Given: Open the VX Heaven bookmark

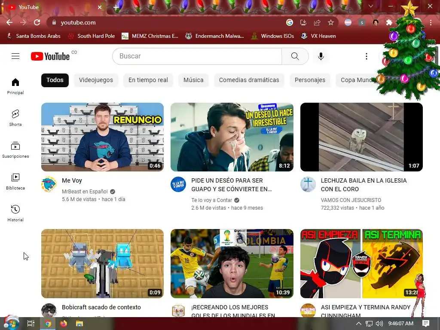Looking at the screenshot, I should 318,36.
